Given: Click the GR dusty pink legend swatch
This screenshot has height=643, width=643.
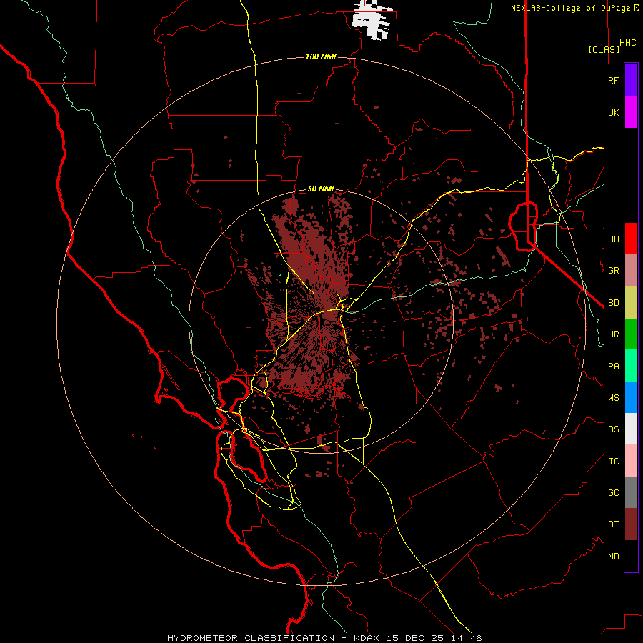Looking at the screenshot, I should pyautogui.click(x=631, y=271).
